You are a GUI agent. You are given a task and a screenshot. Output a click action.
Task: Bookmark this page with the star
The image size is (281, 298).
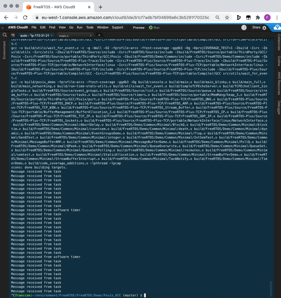point(227,17)
